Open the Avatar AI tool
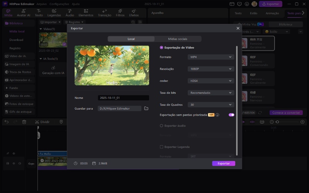This screenshot has height=193, width=309. tap(24, 13)
